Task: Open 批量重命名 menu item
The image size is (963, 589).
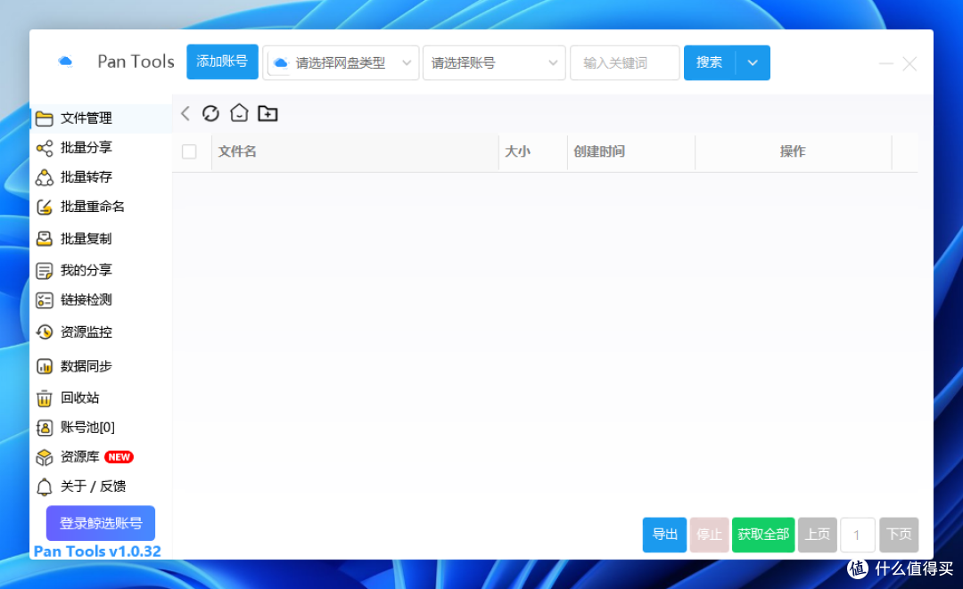Action: 101,207
